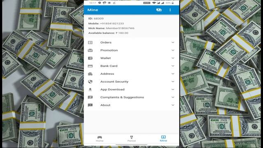The height and width of the screenshot is (148, 263).
Task: Expand the Account Security chevron
Action: (173, 81)
